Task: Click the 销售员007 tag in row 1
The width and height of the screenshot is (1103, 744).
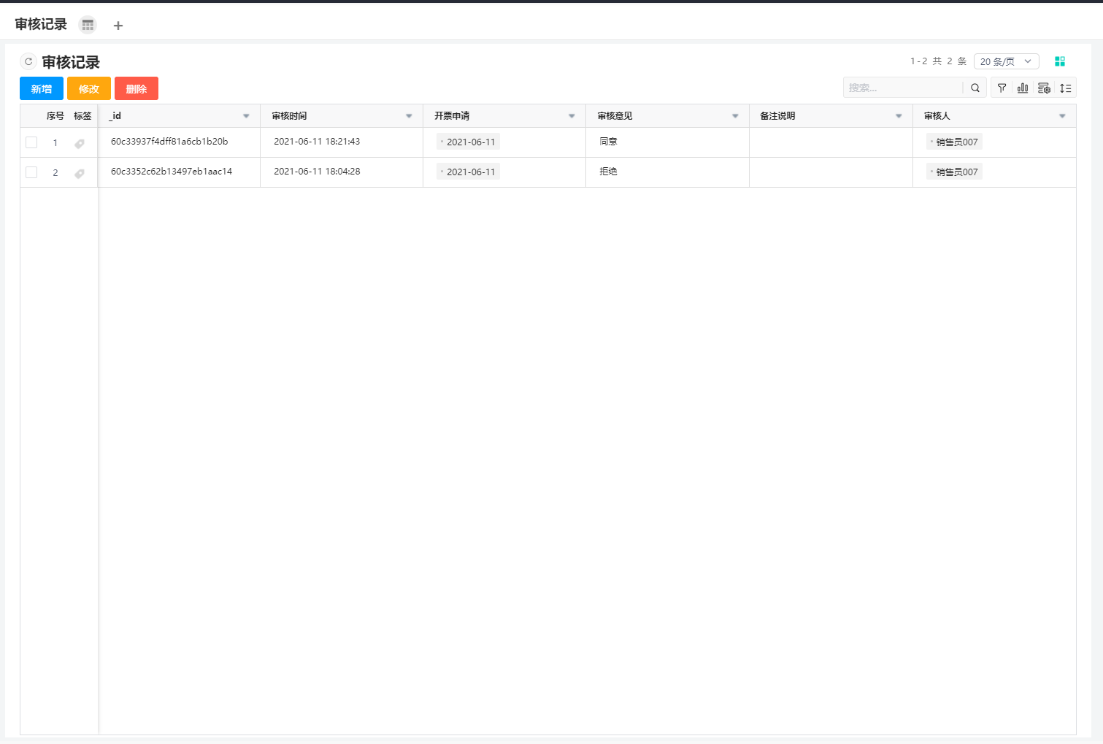Action: pos(954,142)
